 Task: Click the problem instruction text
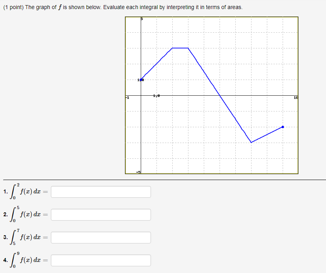pyautogui.click(x=123, y=7)
